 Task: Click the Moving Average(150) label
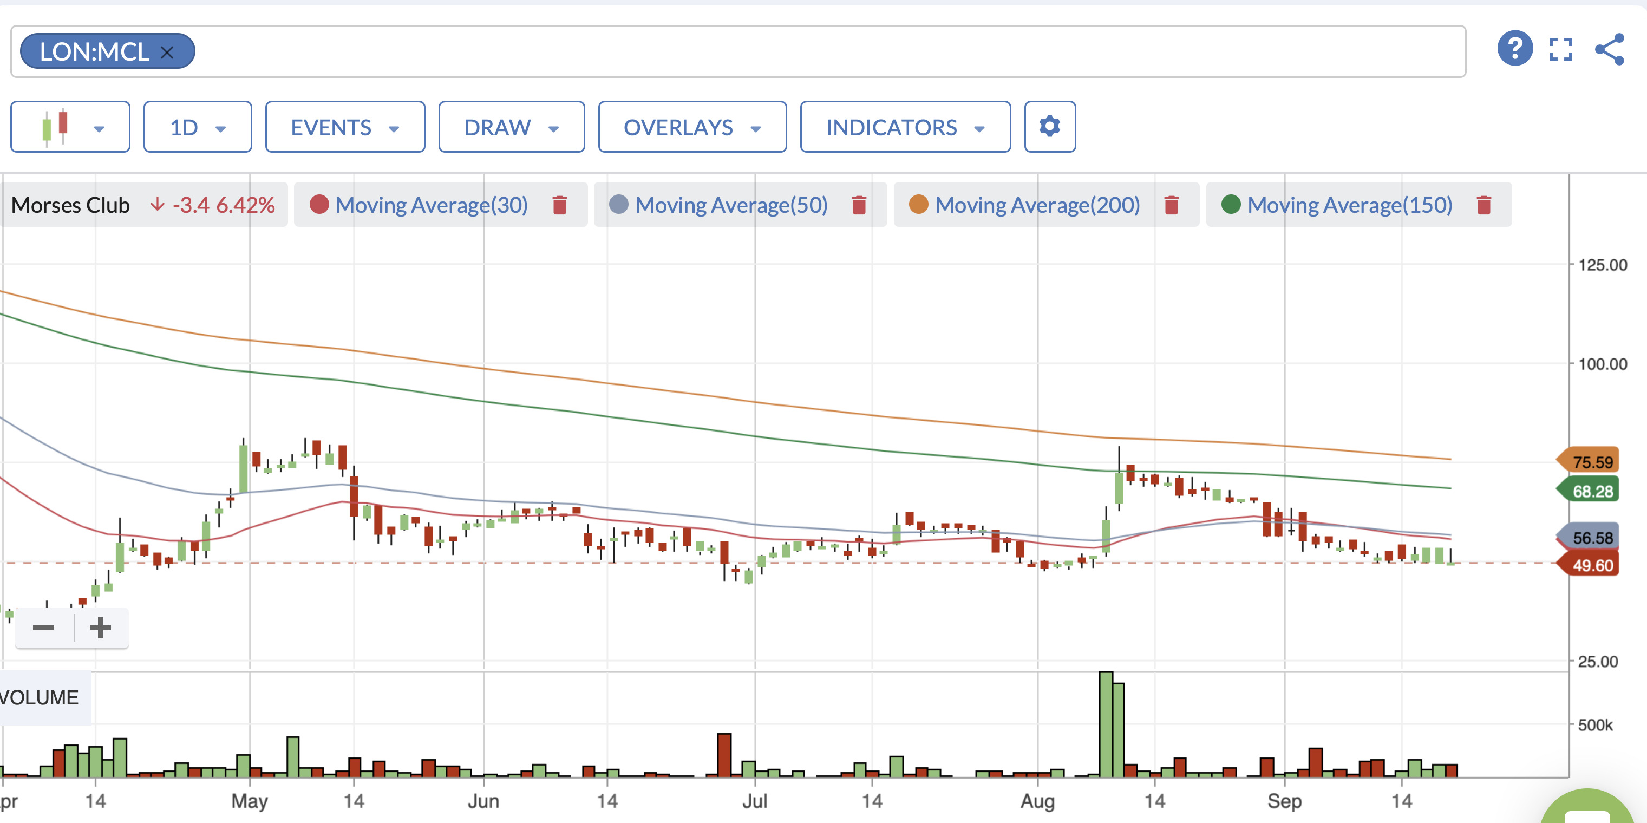pos(1350,205)
